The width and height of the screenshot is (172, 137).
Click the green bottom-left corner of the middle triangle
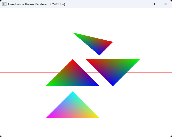(47, 85)
